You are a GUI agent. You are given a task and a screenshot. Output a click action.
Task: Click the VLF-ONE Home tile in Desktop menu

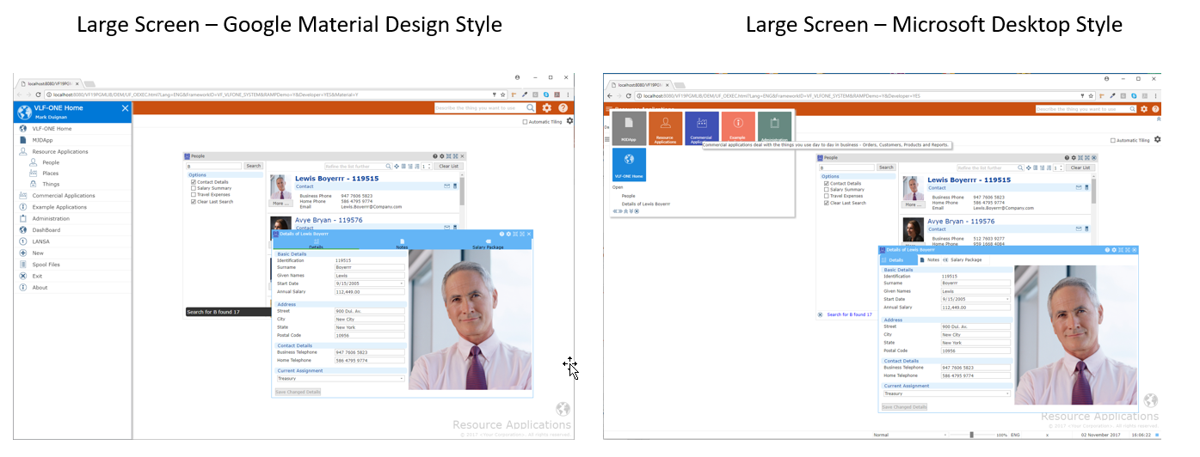629,164
